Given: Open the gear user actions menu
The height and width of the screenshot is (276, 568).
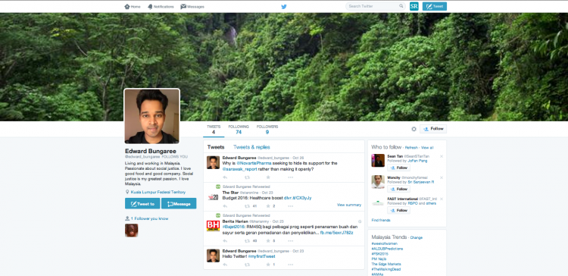Looking at the screenshot, I should pyautogui.click(x=414, y=129).
